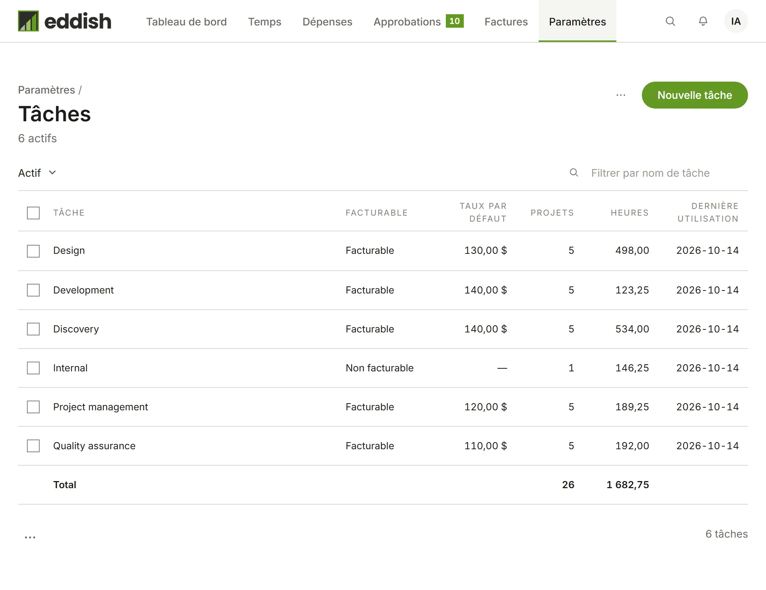
Task: Follow the Paramètres breadcrumb link
Action: tap(46, 90)
